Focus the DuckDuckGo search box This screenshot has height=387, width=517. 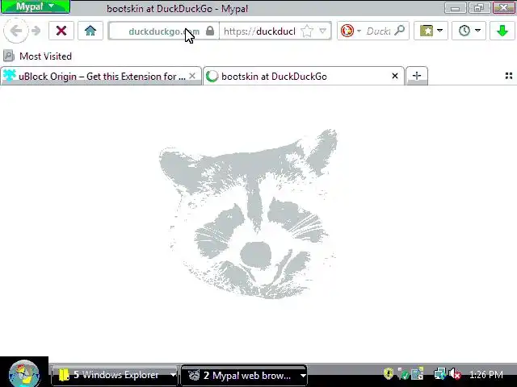(378, 31)
